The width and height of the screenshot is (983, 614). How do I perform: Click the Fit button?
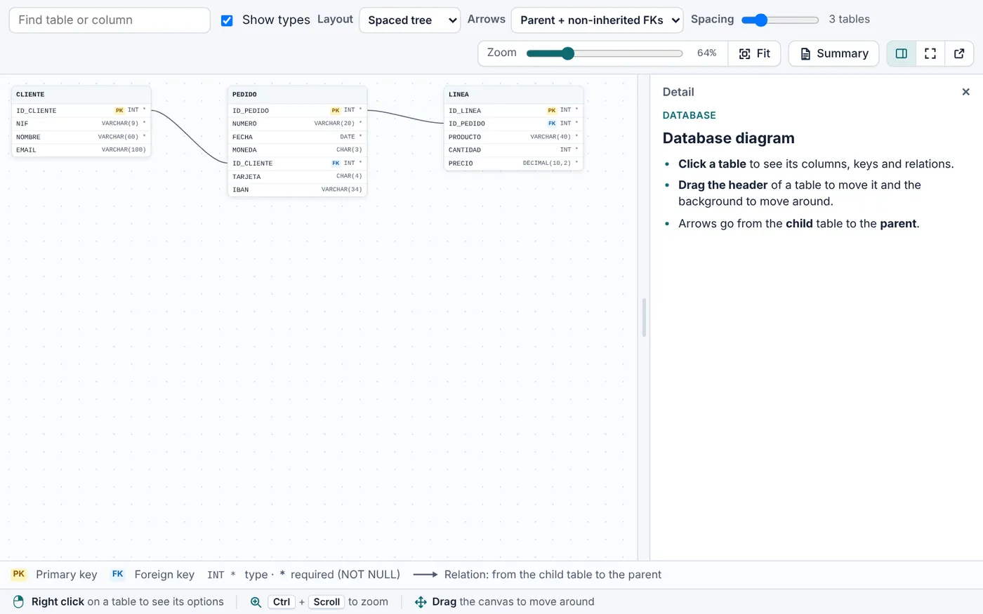tap(755, 53)
